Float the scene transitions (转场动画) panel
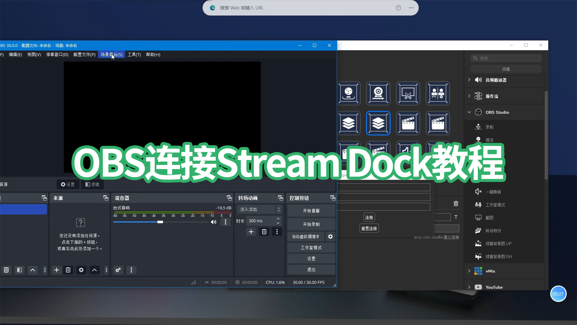Screen dimensions: 577x325 click(x=280, y=198)
